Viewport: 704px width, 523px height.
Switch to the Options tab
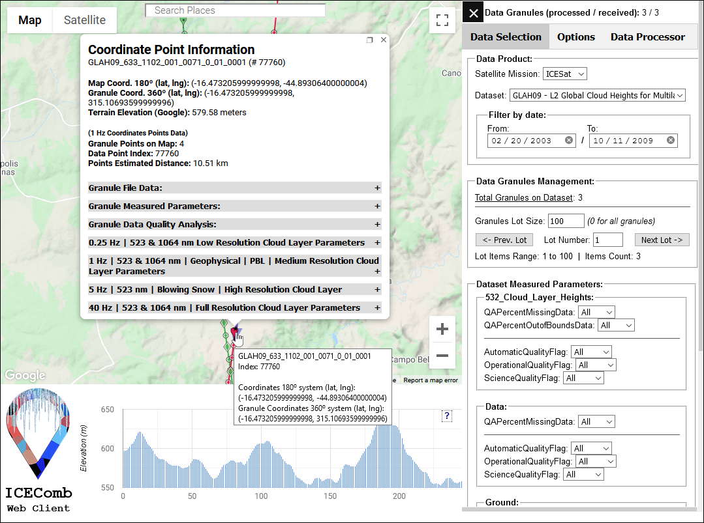(x=575, y=37)
